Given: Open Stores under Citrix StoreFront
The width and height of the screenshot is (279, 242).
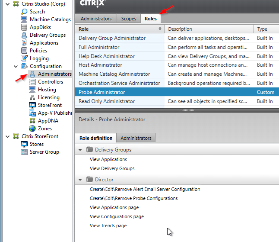Looking at the screenshot, I should click(x=37, y=144).
